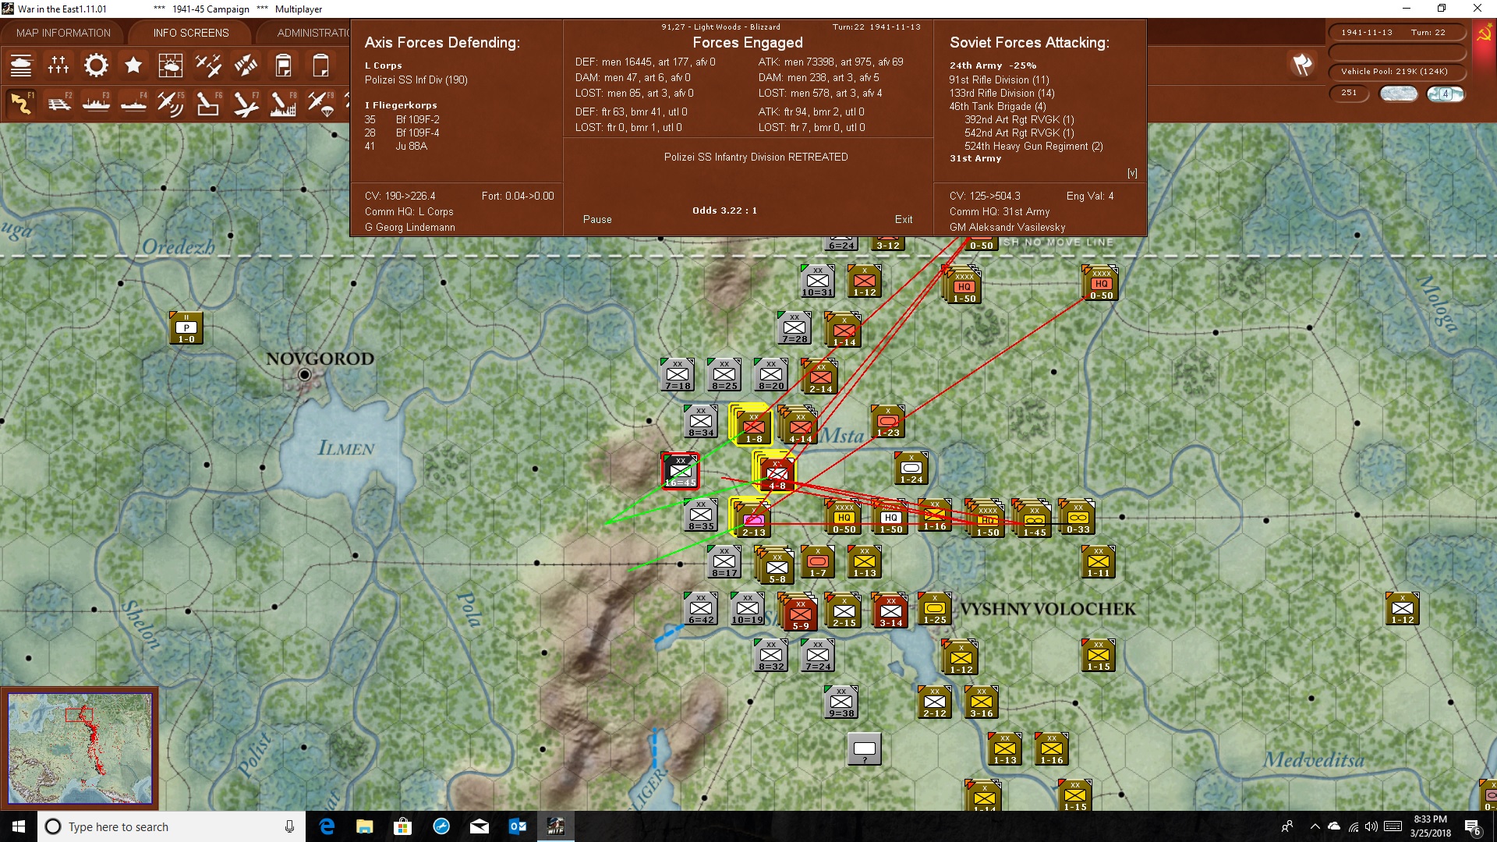Click 46th Tank Brigade (4) entry
The height and width of the screenshot is (842, 1497).
click(x=997, y=106)
